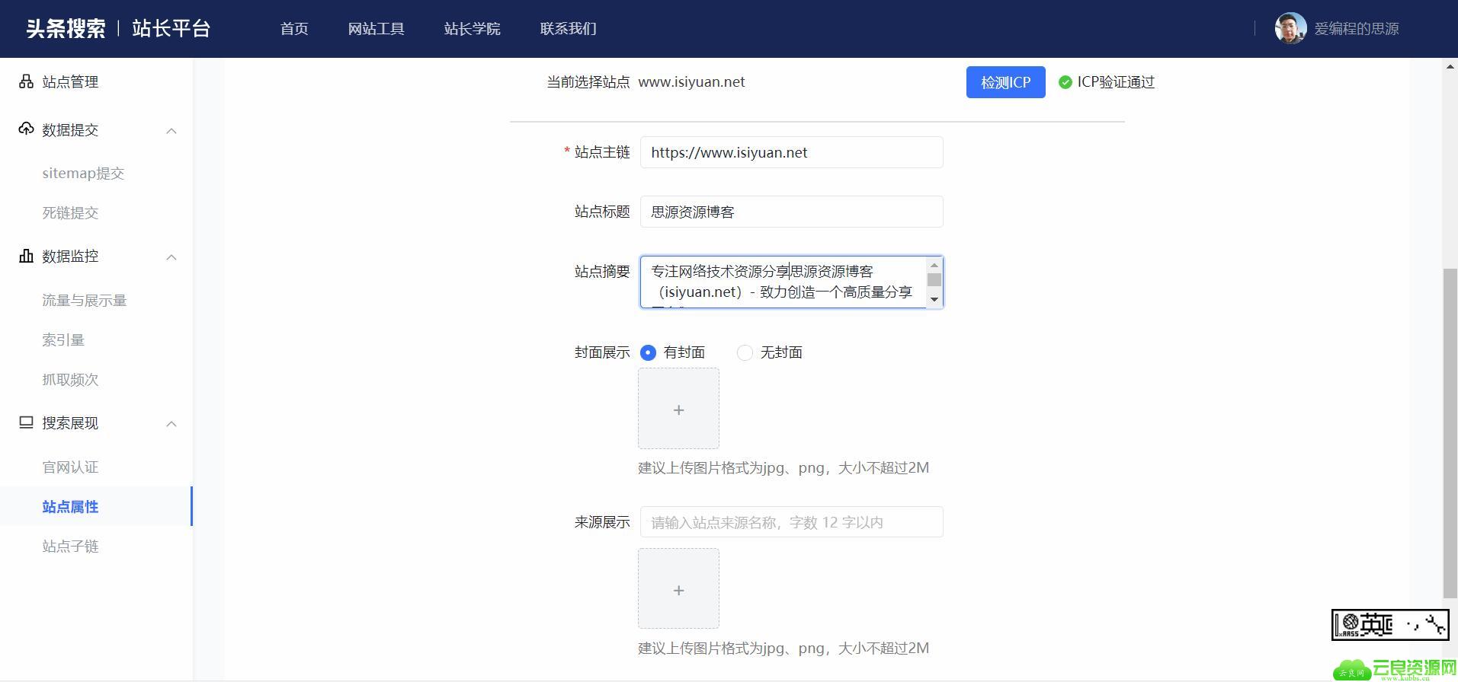Click the 站点摘要 textarea scroll-up arrow
1458x682 pixels.
coord(934,266)
